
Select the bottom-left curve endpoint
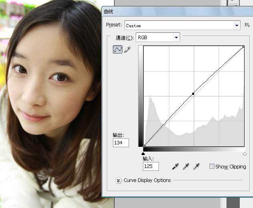pos(144,146)
